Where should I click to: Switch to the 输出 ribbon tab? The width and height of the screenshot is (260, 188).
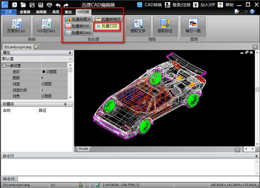click(x=68, y=12)
